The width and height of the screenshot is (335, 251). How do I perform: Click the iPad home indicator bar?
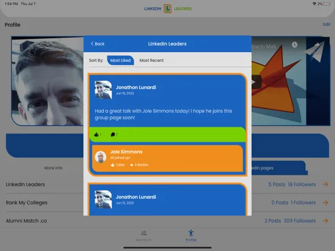(x=167, y=247)
